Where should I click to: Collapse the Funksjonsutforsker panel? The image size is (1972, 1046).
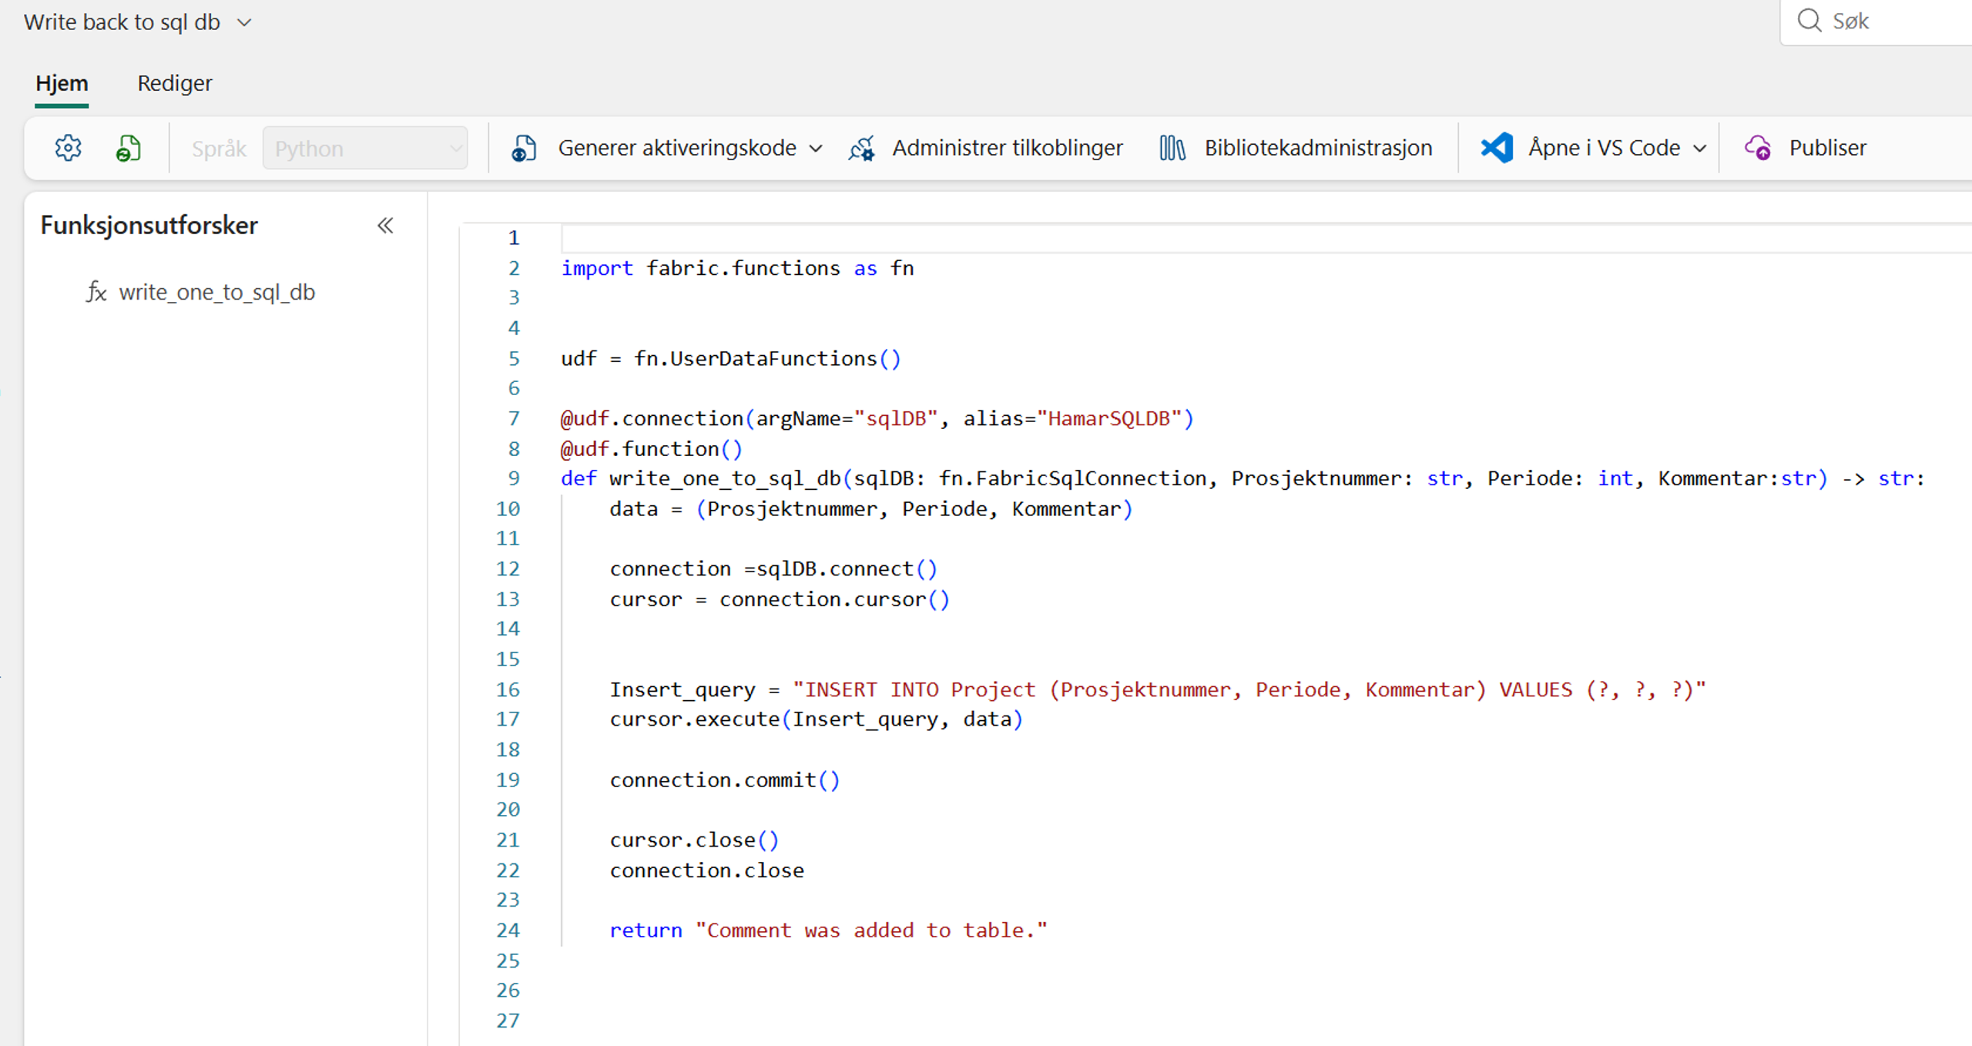point(385,226)
